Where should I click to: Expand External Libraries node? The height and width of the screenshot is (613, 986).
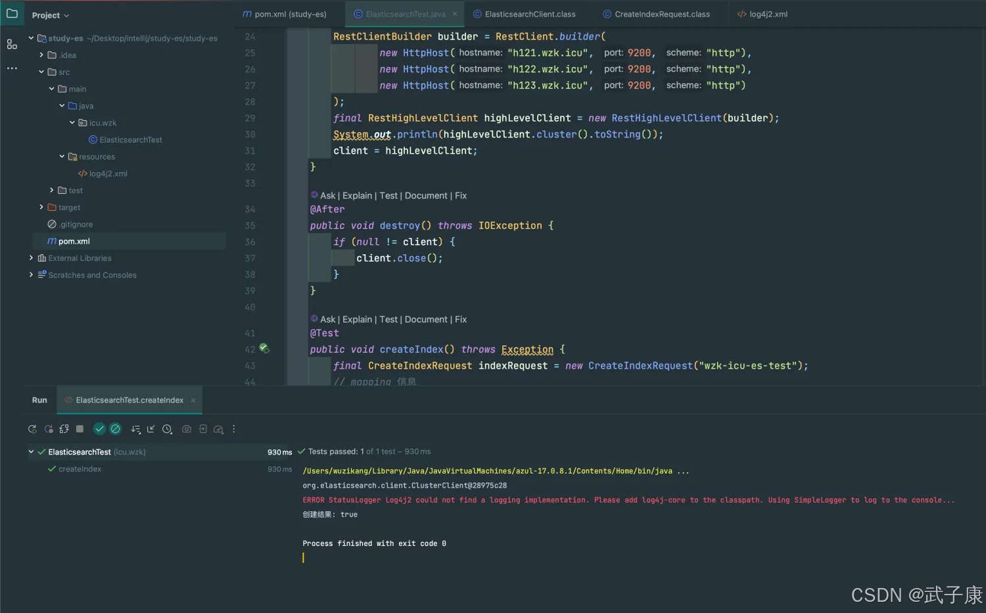coord(31,258)
